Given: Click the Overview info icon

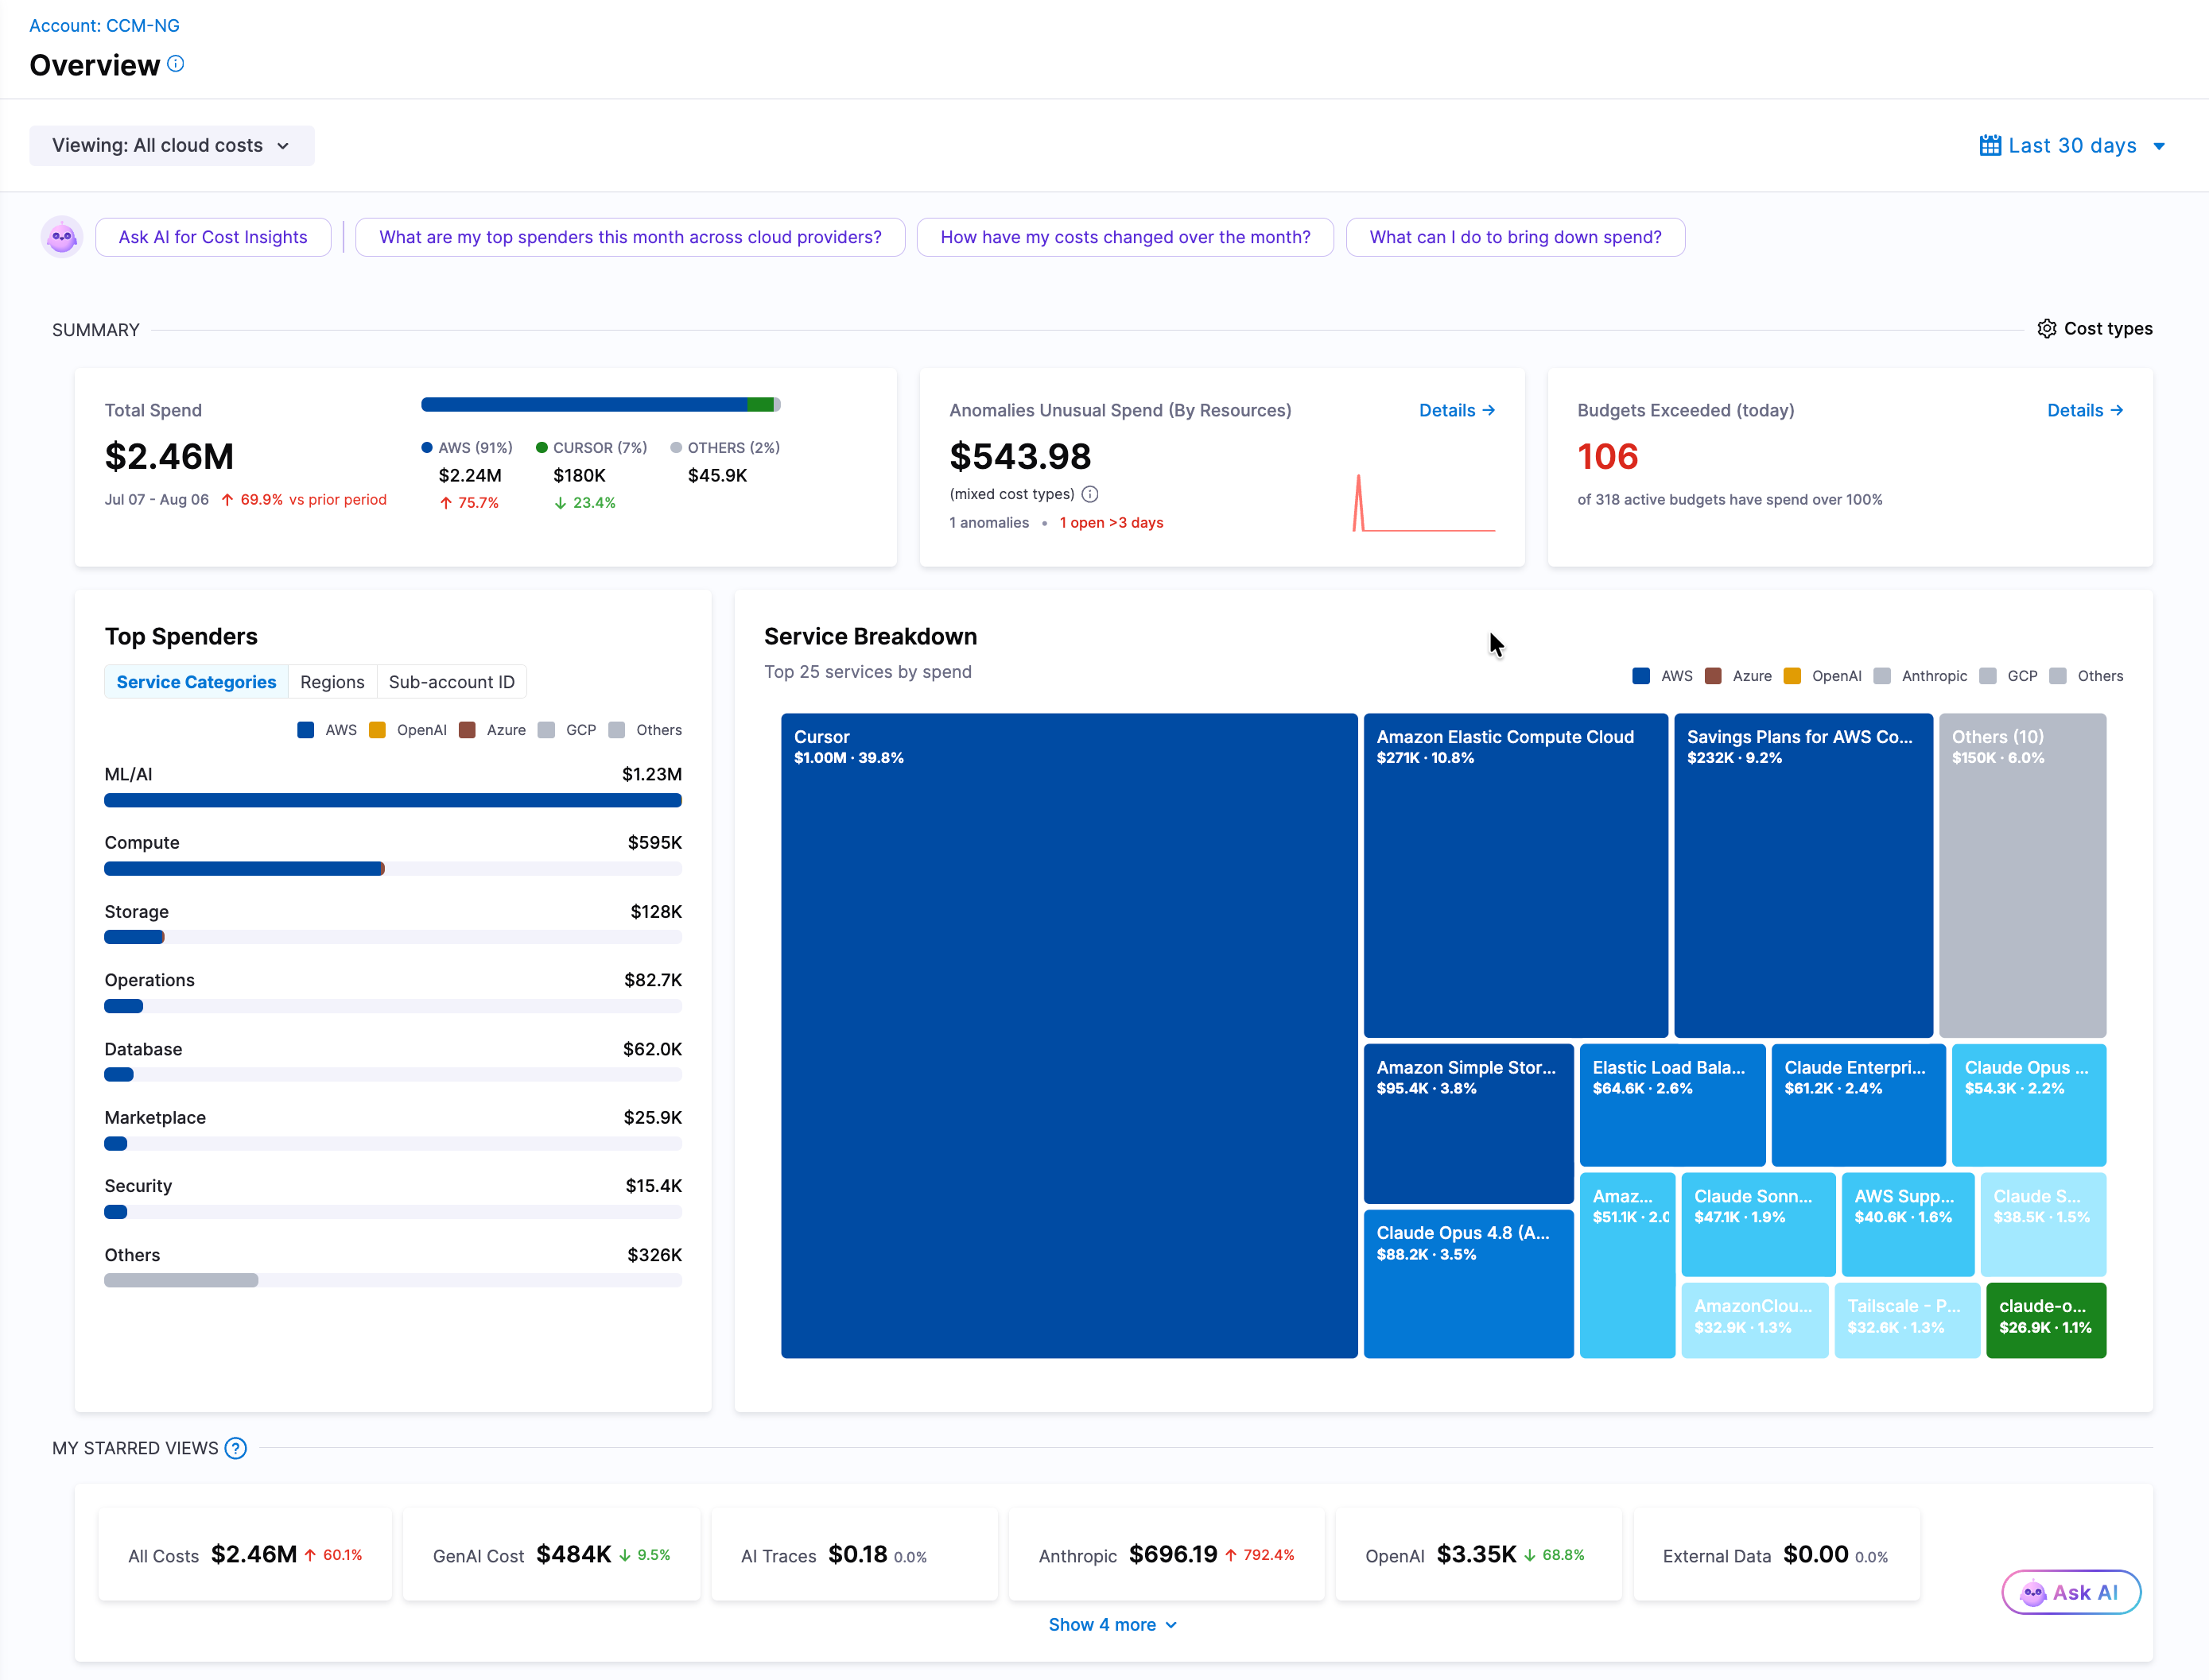Looking at the screenshot, I should (x=175, y=64).
